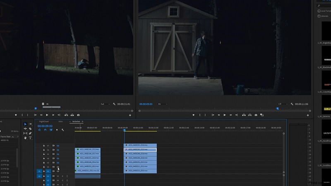Select the Pen tool
The width and height of the screenshot is (331, 186).
(x=30, y=133)
